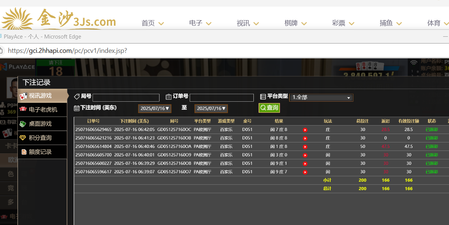Open the 平台类型 dropdown showing 1.全部
Viewport: 449px width, 225px height.
pyautogui.click(x=321, y=97)
